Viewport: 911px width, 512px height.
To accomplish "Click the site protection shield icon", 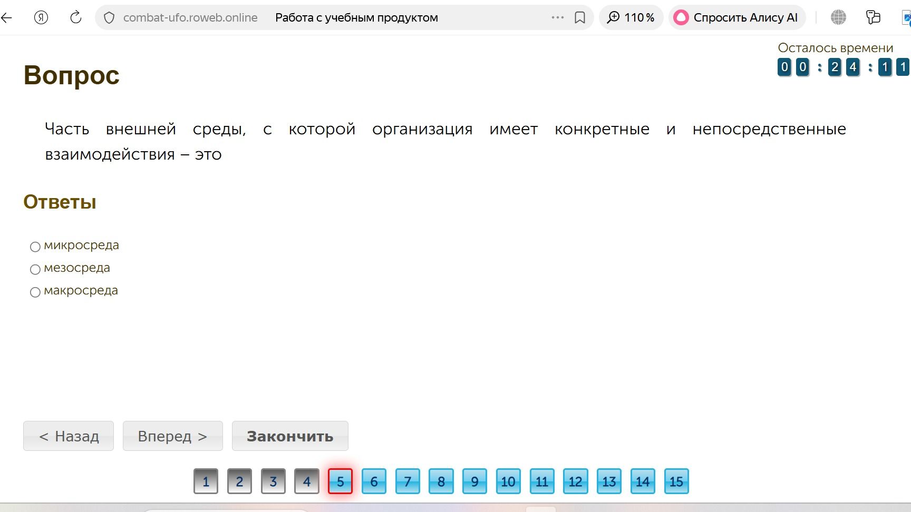I will [109, 18].
